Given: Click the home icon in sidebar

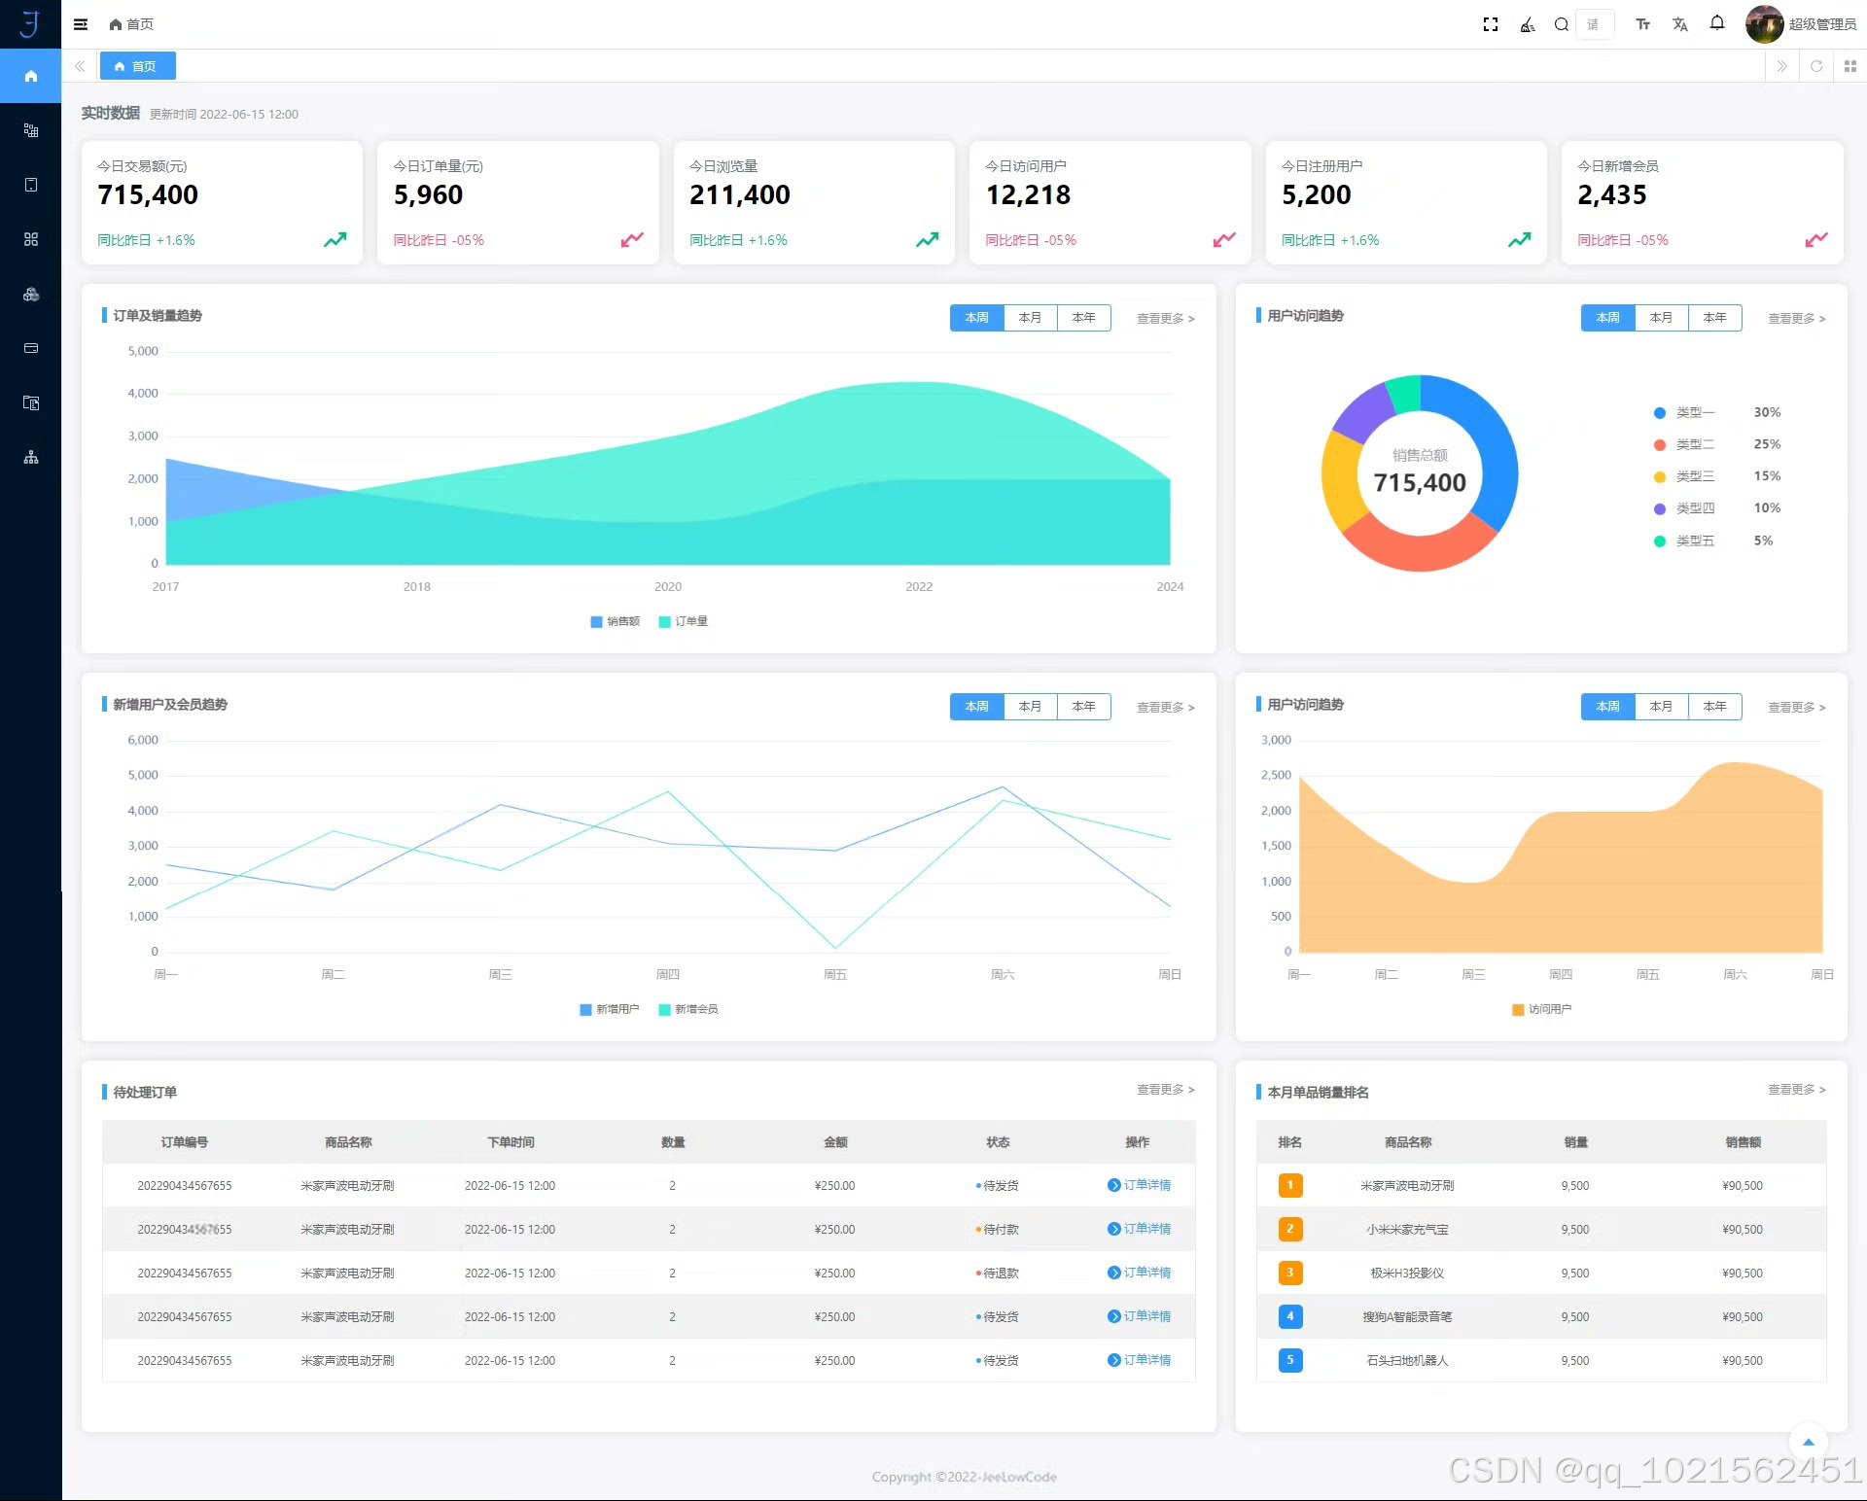Looking at the screenshot, I should 31,76.
